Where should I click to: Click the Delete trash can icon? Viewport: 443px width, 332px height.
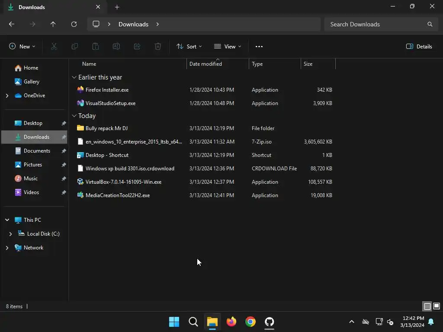click(x=158, y=47)
